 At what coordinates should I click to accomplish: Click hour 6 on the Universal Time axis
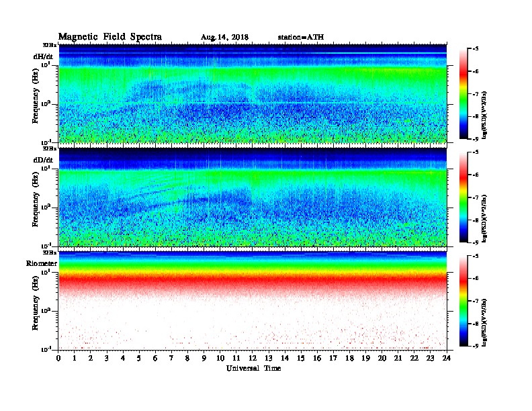pyautogui.click(x=155, y=358)
